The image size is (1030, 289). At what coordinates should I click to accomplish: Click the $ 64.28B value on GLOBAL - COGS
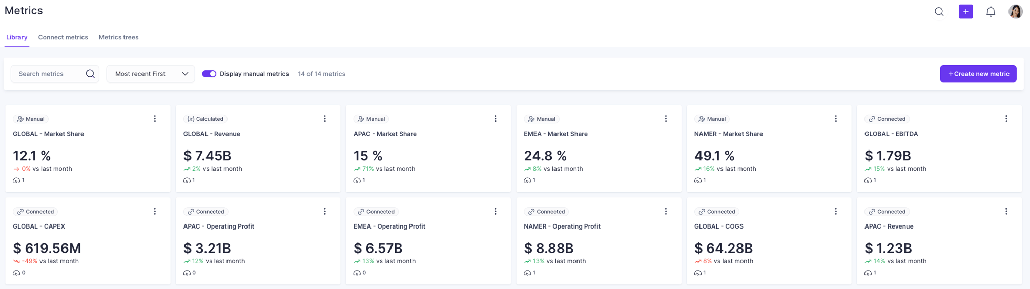[x=724, y=249]
